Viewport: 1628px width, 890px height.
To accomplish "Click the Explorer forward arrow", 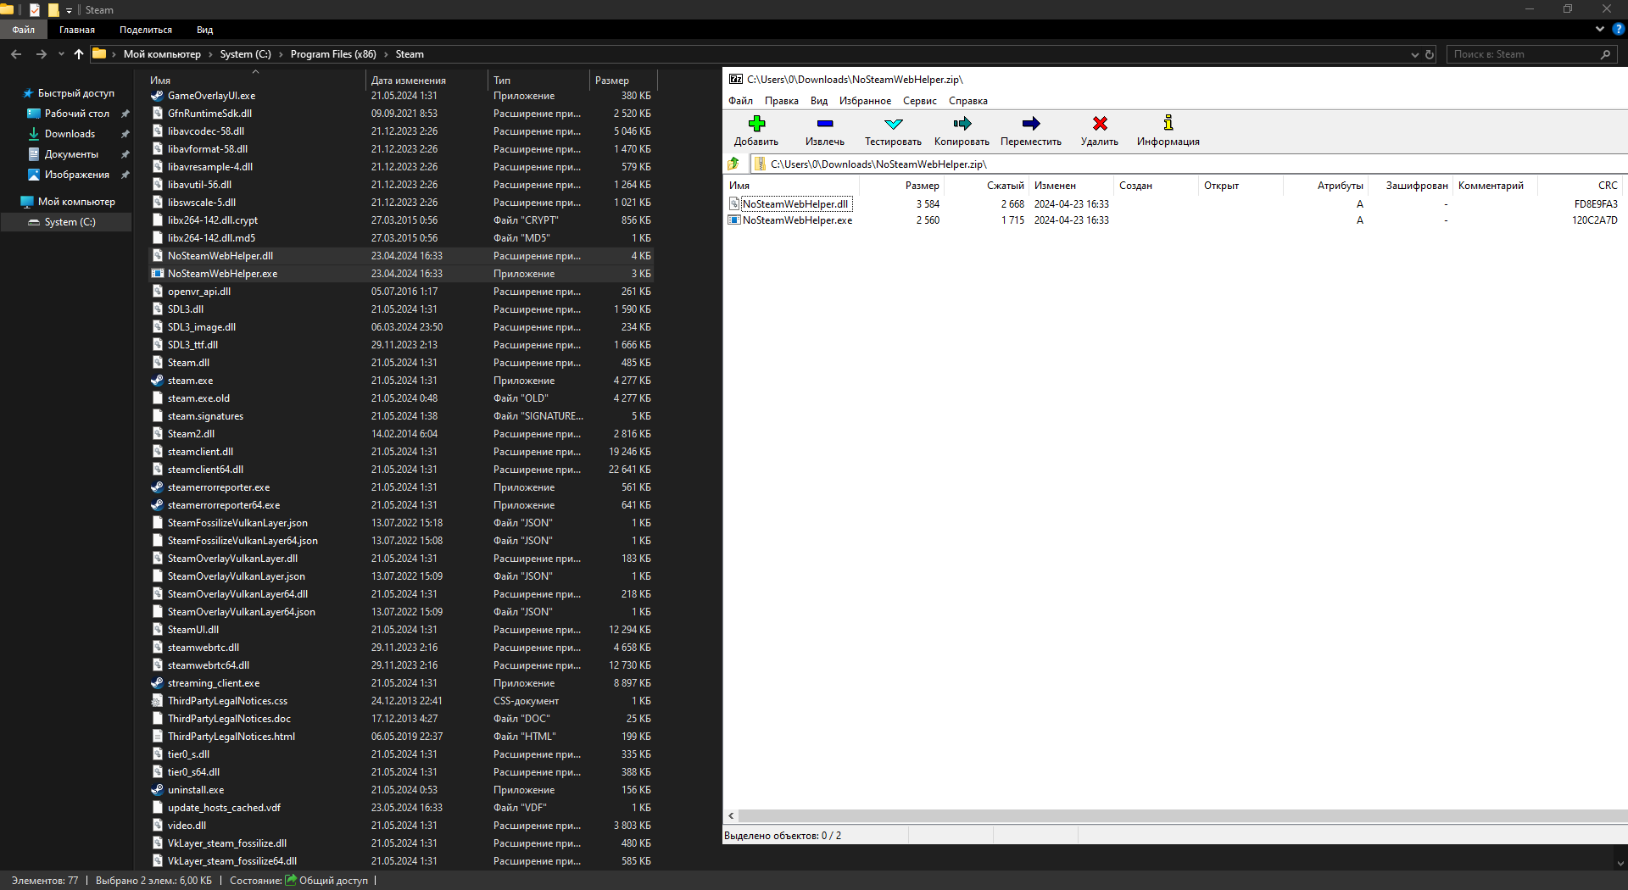I will [x=41, y=54].
